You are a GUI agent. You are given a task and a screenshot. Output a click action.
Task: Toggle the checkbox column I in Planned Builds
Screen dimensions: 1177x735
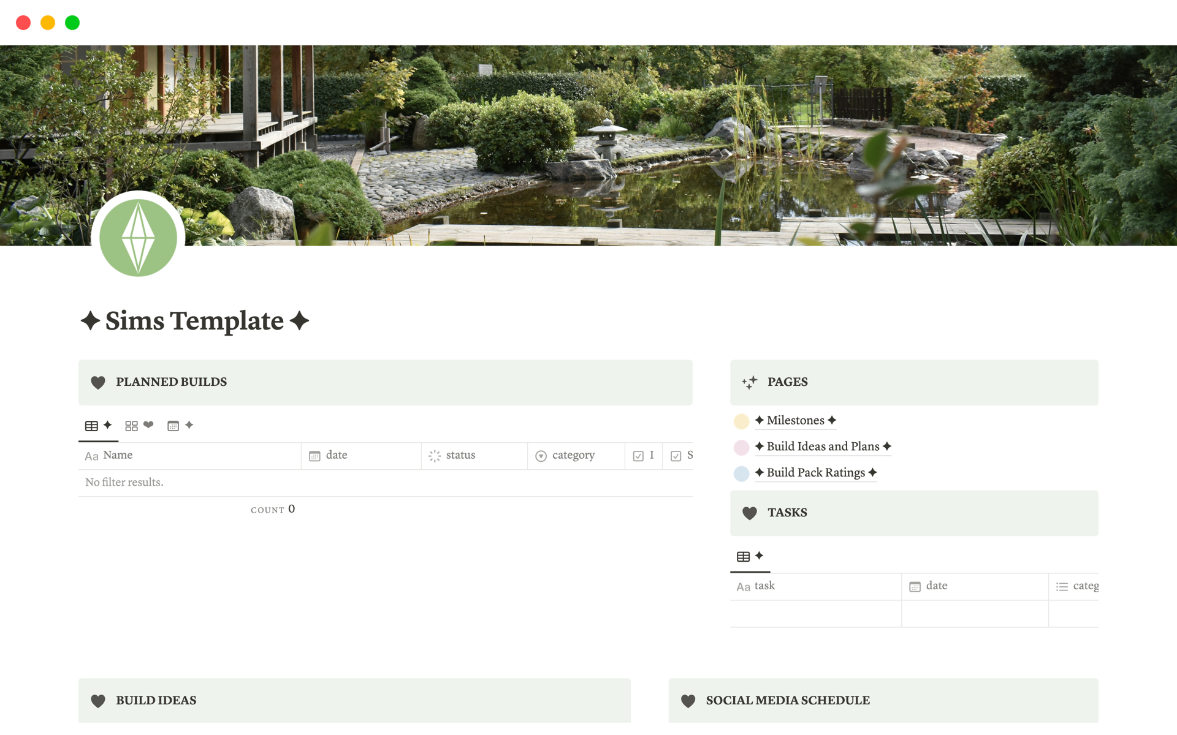coord(646,456)
